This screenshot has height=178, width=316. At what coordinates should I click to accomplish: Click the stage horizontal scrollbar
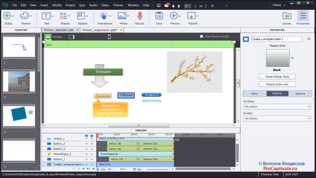(139, 125)
